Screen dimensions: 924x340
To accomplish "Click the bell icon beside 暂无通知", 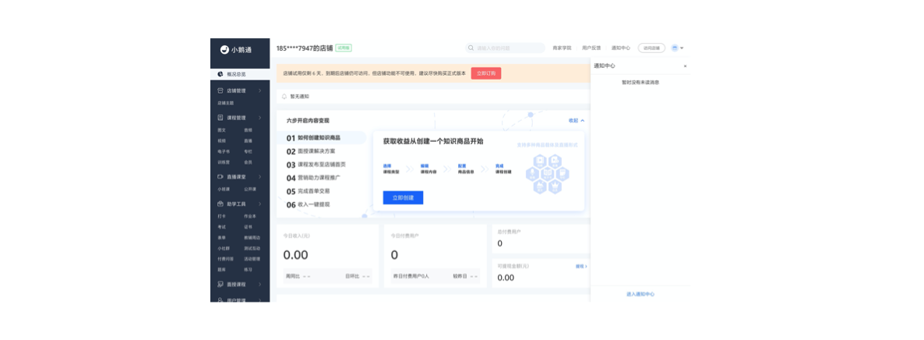I will click(x=284, y=96).
